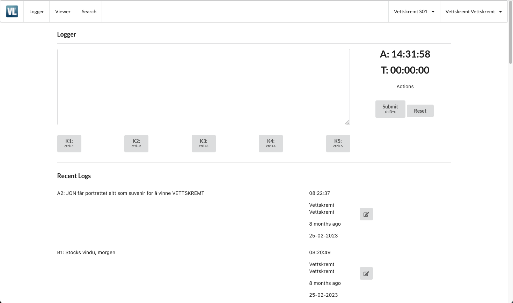
Task: Edit the A2: JON får portrettet log entry
Action: 366,214
